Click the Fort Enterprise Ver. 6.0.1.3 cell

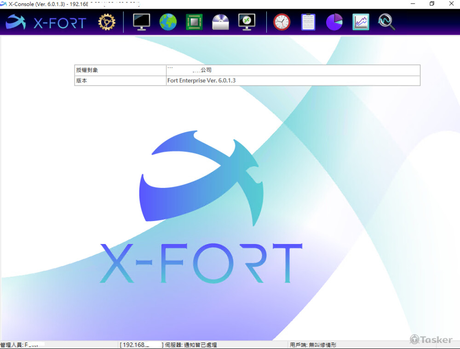pos(293,81)
